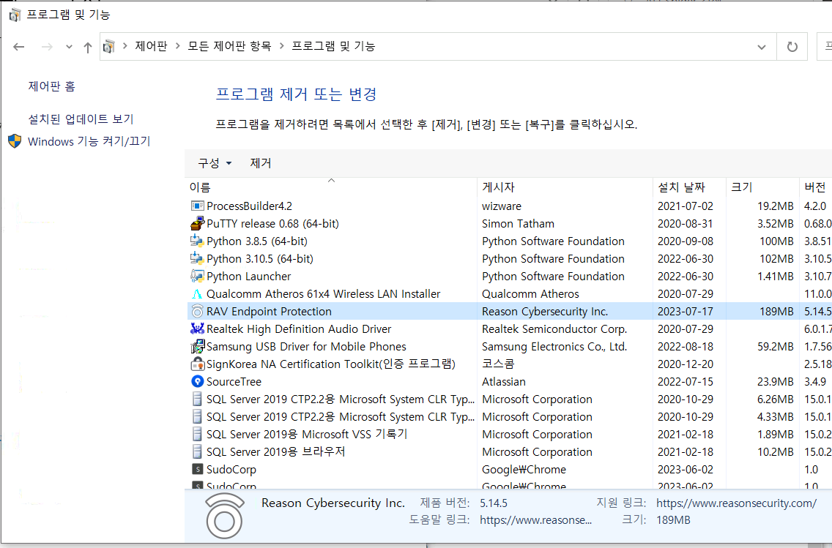Click the Python 3.8.5 installer icon

point(198,241)
